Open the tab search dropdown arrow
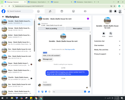This screenshot has width=125, height=100. 2,2
